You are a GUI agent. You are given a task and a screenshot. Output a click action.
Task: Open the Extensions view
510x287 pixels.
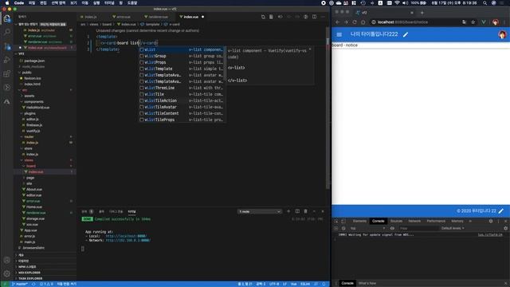pyautogui.click(x=7, y=74)
